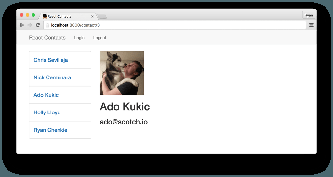Click the browser forward arrow
This screenshot has width=333, height=177.
(x=30, y=25)
